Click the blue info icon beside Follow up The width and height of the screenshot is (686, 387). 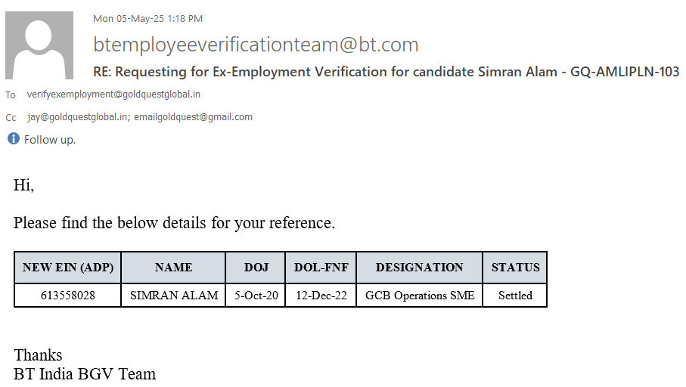13,139
